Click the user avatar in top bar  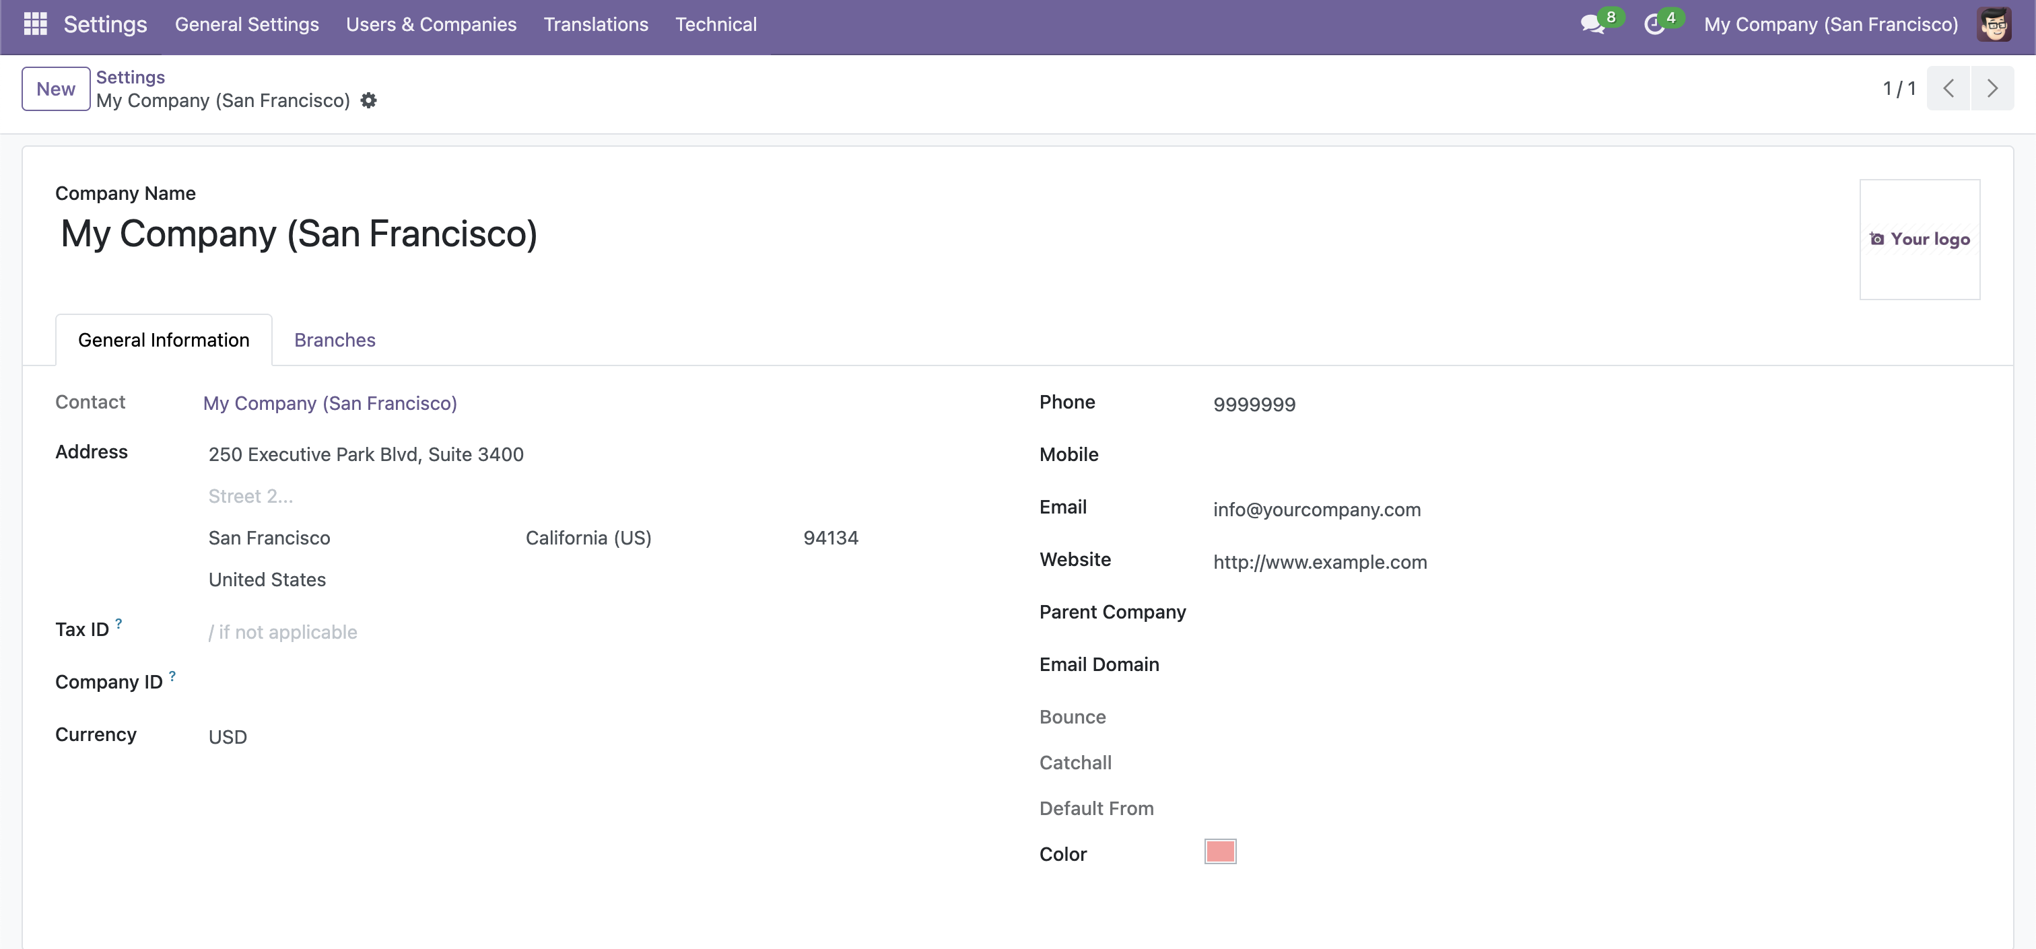(x=1994, y=24)
